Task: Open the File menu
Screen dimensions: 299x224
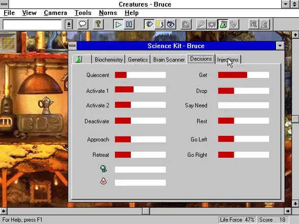Action: pos(9,13)
